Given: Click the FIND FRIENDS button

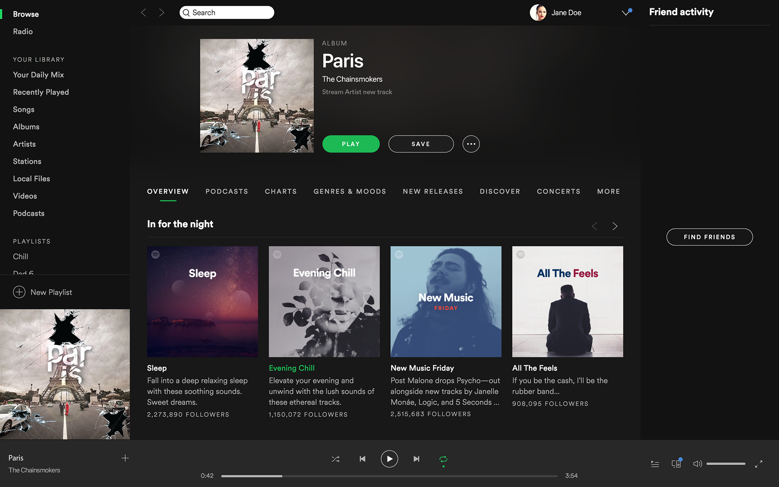Looking at the screenshot, I should click(x=710, y=237).
